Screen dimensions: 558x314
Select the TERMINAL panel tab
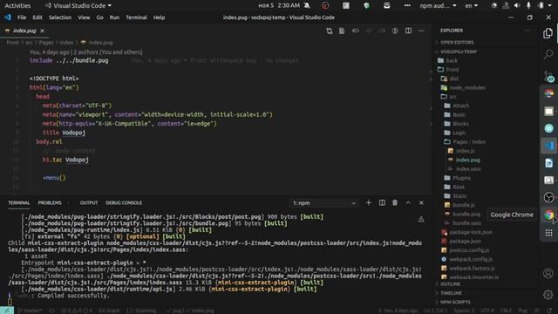coord(19,203)
